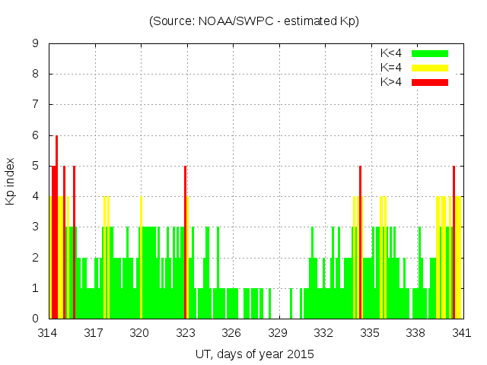The height and width of the screenshot is (365, 487).
Task: Click the x-axis tick label 341
Action: tap(461, 332)
